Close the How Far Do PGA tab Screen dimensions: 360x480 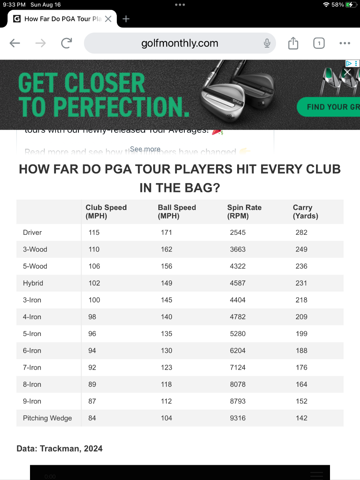pyautogui.click(x=108, y=19)
